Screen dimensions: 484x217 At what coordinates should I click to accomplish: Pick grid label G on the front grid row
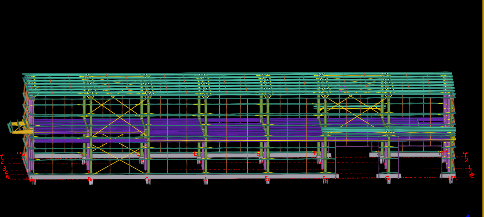pos(387,179)
